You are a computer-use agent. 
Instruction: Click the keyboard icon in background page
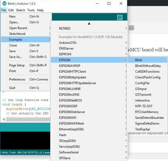pos(131,28)
